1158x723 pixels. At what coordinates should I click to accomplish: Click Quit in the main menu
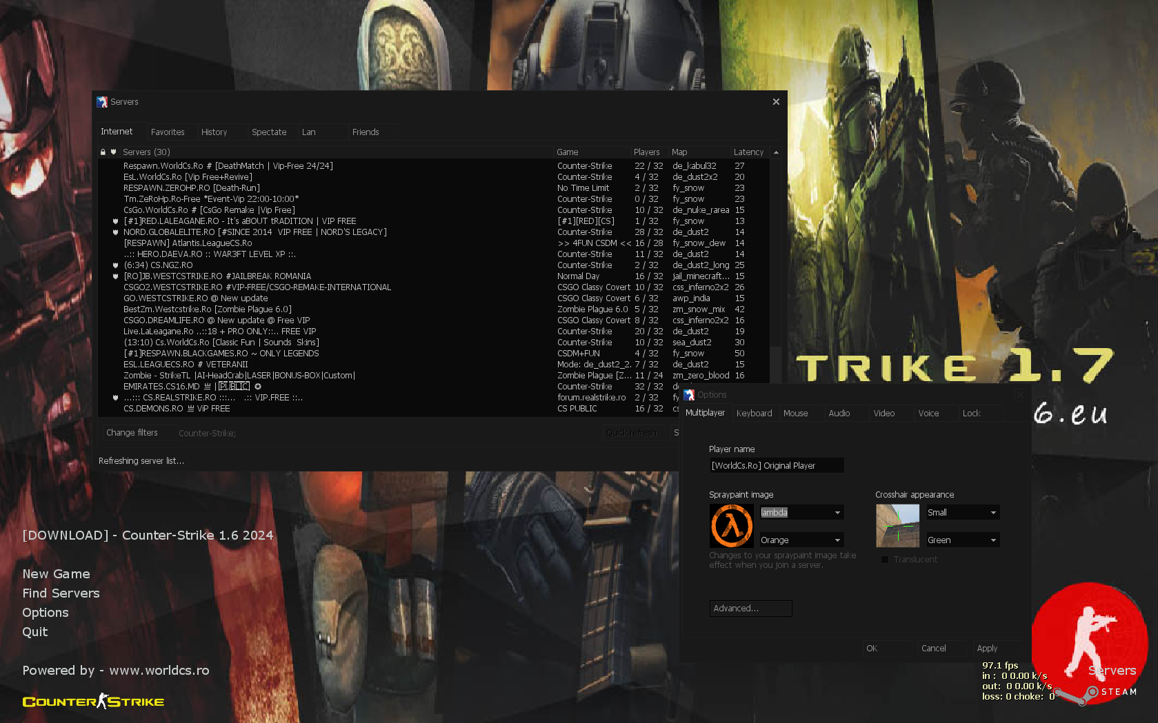(x=35, y=632)
